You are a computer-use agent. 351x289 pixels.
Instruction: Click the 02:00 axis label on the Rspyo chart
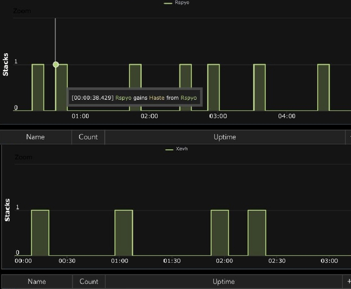coord(149,116)
